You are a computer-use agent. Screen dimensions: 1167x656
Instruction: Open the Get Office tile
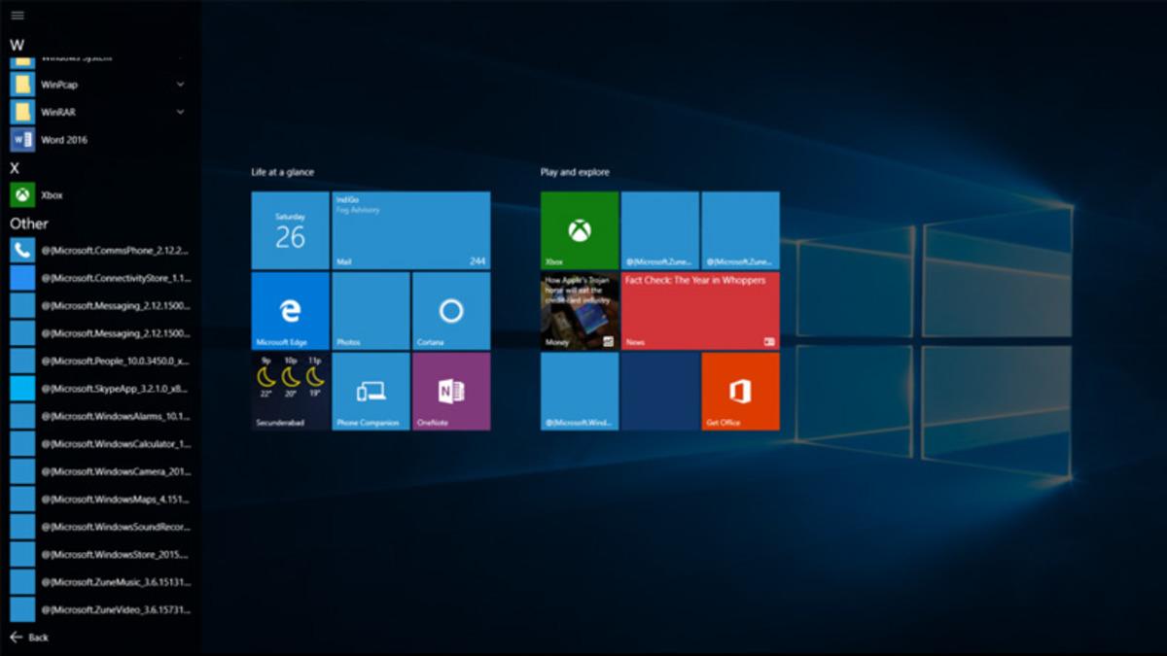click(739, 391)
